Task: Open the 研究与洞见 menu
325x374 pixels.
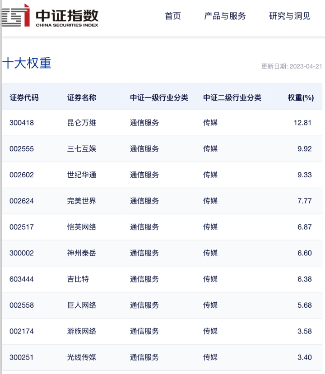Action: click(x=290, y=16)
